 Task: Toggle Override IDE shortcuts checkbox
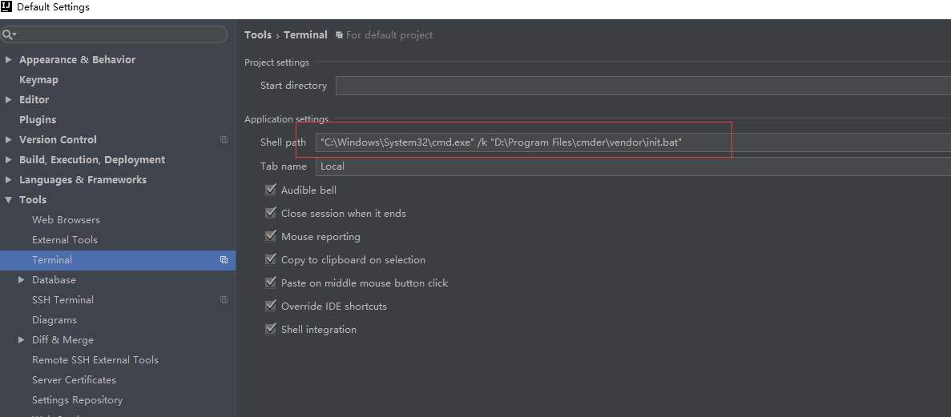tap(271, 306)
